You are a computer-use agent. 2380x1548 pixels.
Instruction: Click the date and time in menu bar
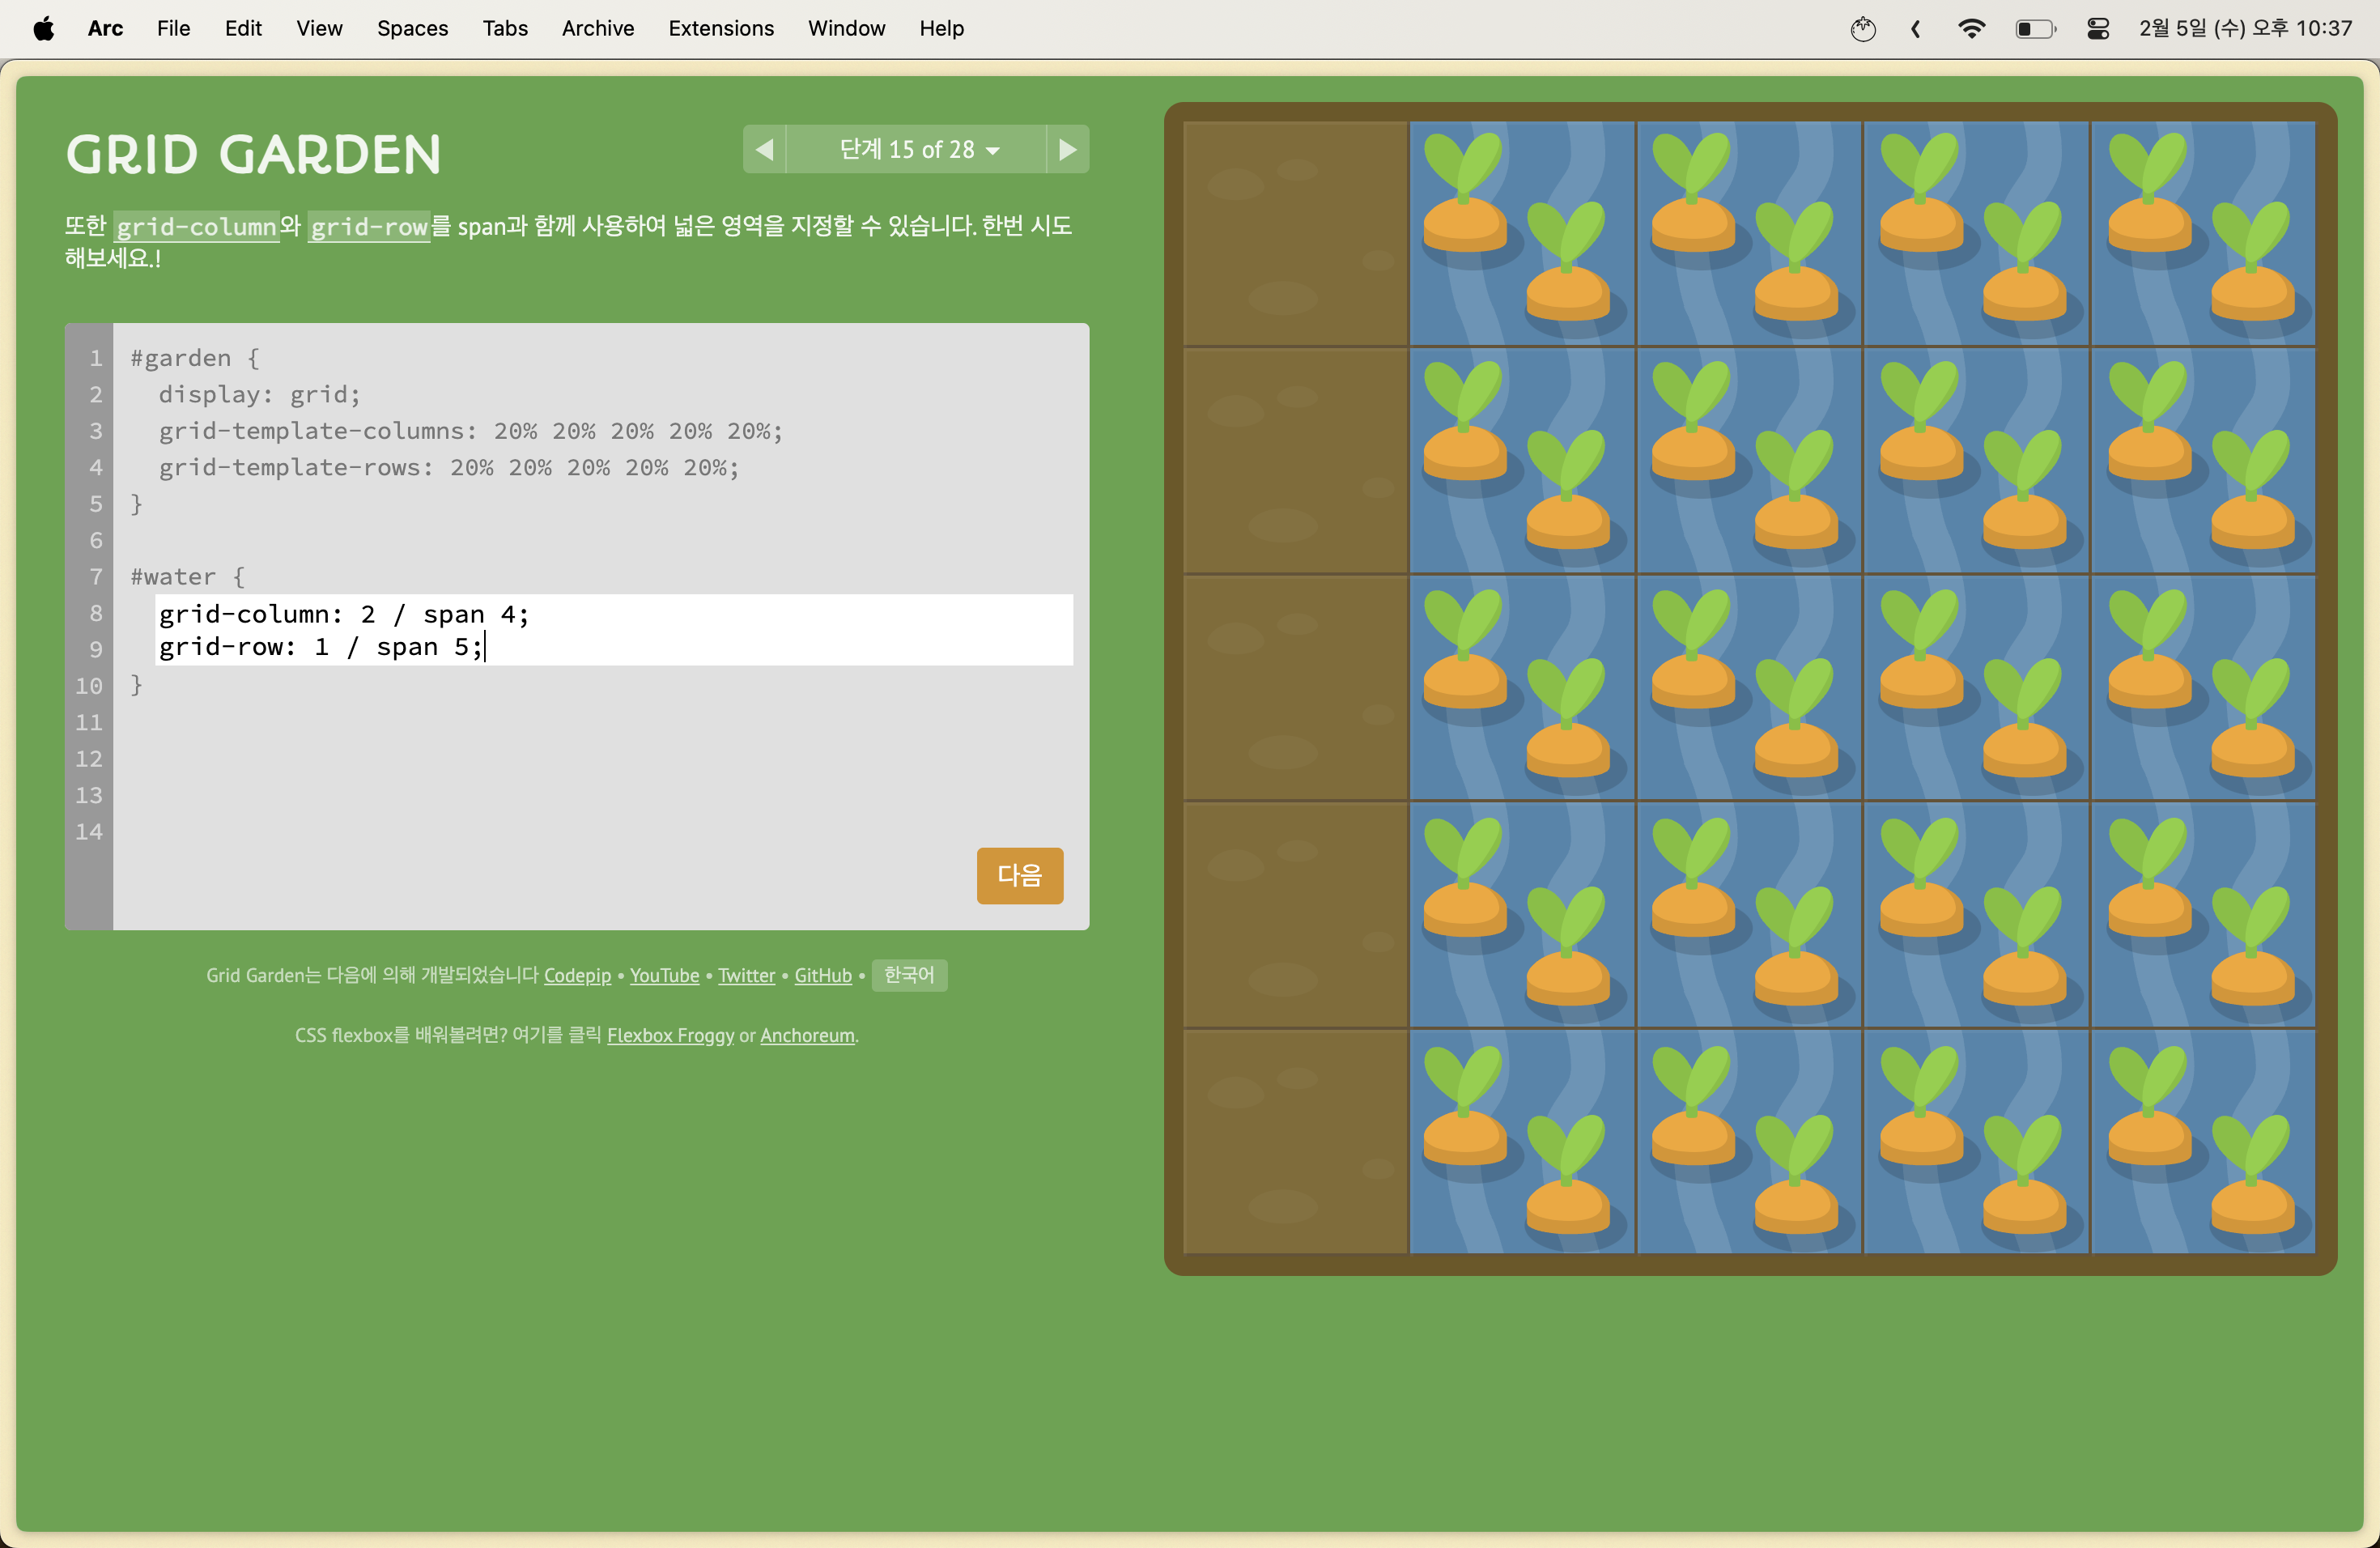pos(2244,28)
